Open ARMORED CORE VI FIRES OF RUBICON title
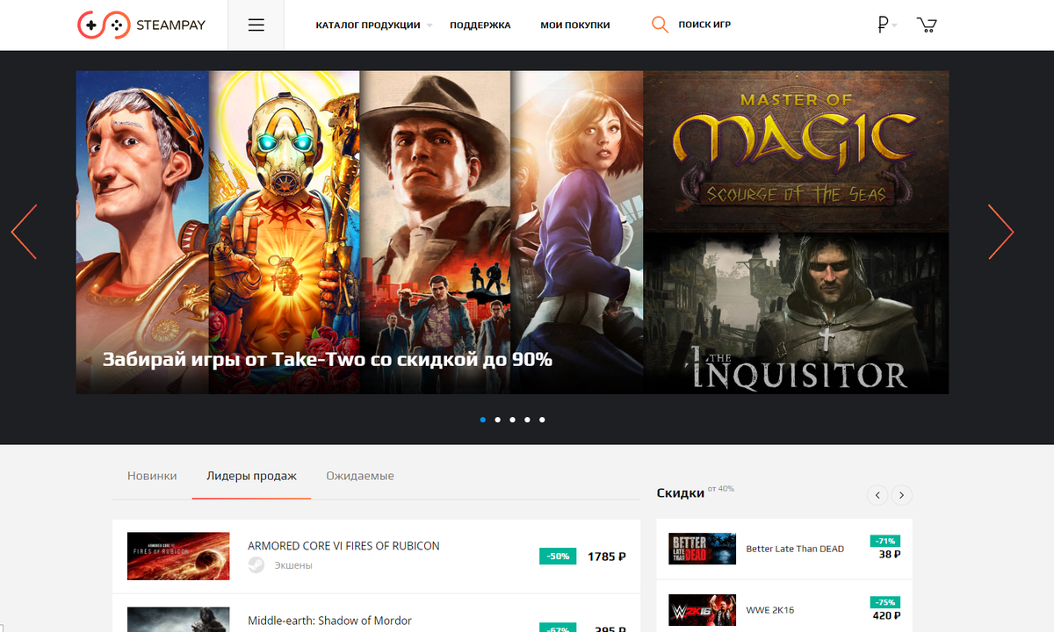Viewport: 1054px width, 632px height. (x=343, y=546)
